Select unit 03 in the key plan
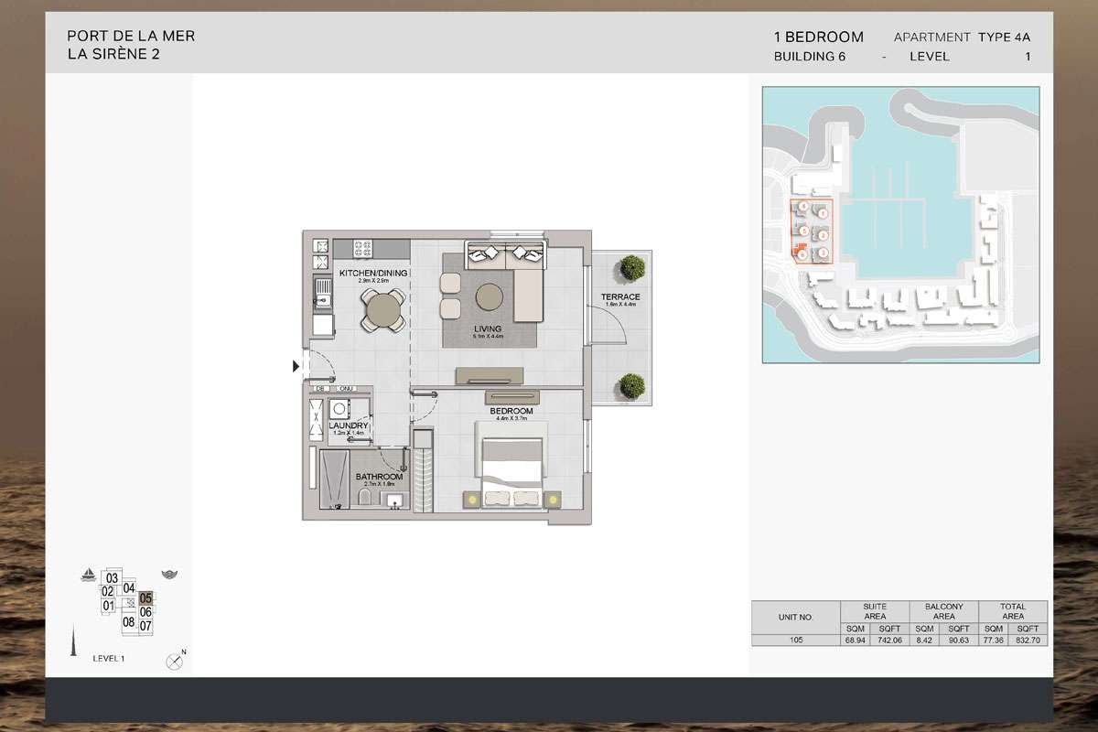 pos(112,578)
